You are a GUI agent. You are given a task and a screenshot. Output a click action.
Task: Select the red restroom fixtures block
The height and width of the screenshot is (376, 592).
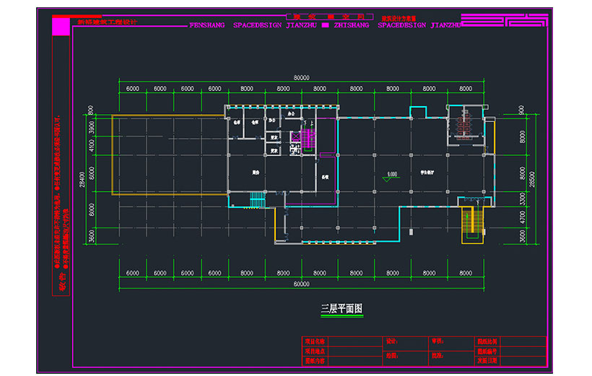(x=461, y=123)
